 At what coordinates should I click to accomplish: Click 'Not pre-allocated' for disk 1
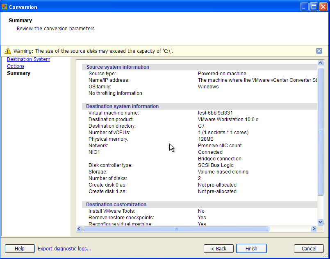[217, 191]
